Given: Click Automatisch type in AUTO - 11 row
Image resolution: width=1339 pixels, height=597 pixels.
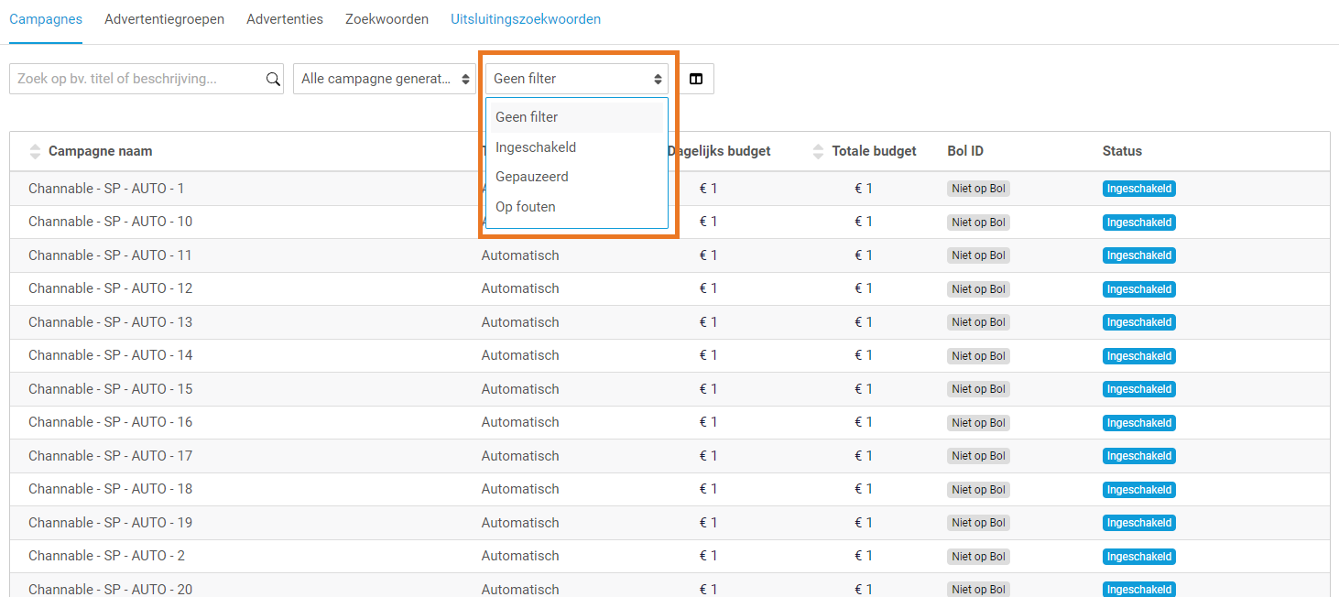Looking at the screenshot, I should point(520,255).
